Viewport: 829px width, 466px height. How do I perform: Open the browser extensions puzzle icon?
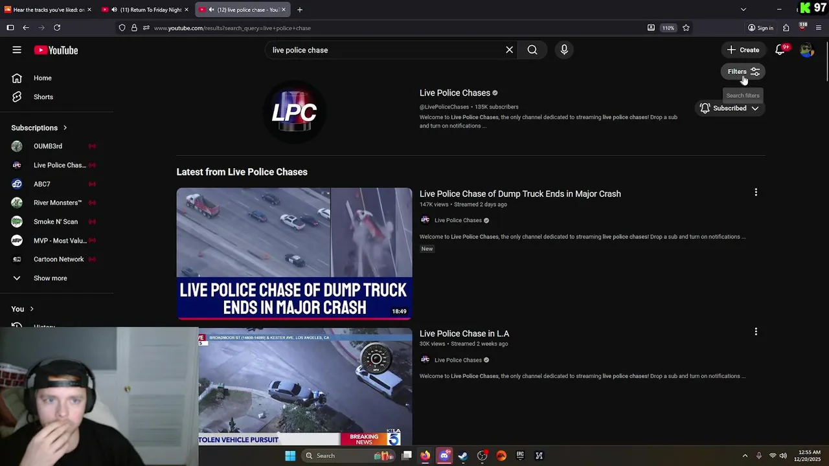tap(786, 28)
